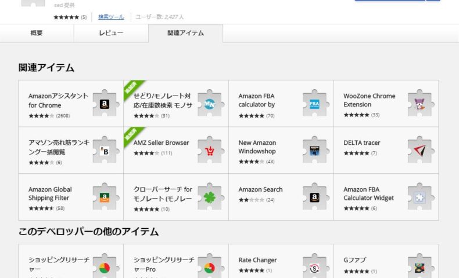Click Amazon FBA Calculator Widget icon

(421, 196)
